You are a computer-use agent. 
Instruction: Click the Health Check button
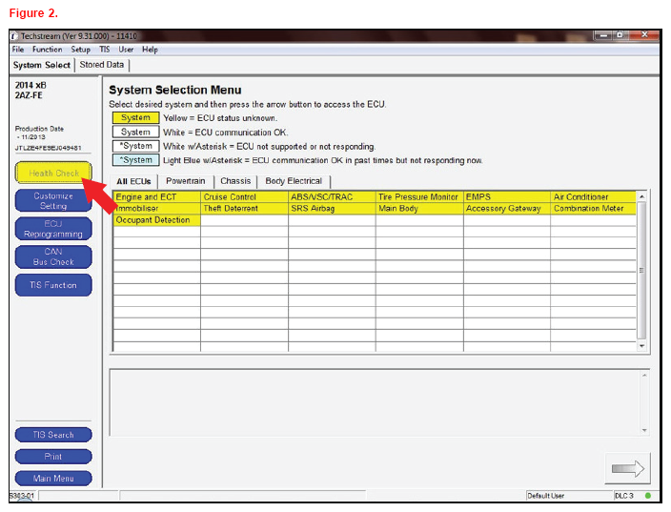pos(53,174)
